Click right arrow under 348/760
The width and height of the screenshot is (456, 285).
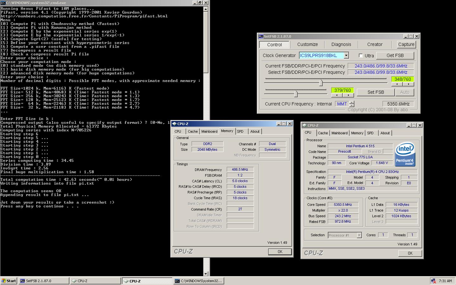coord(408,84)
